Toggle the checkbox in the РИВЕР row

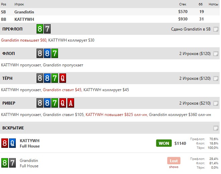(216, 103)
